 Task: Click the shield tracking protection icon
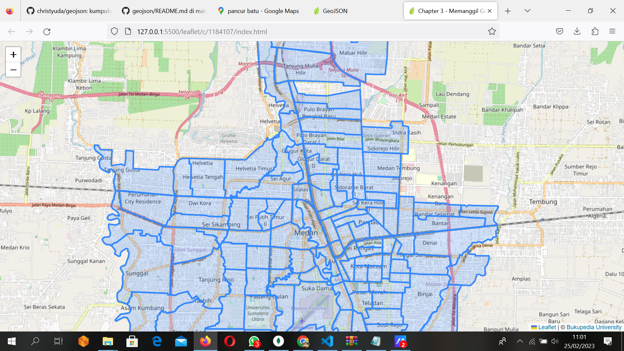[x=114, y=32]
